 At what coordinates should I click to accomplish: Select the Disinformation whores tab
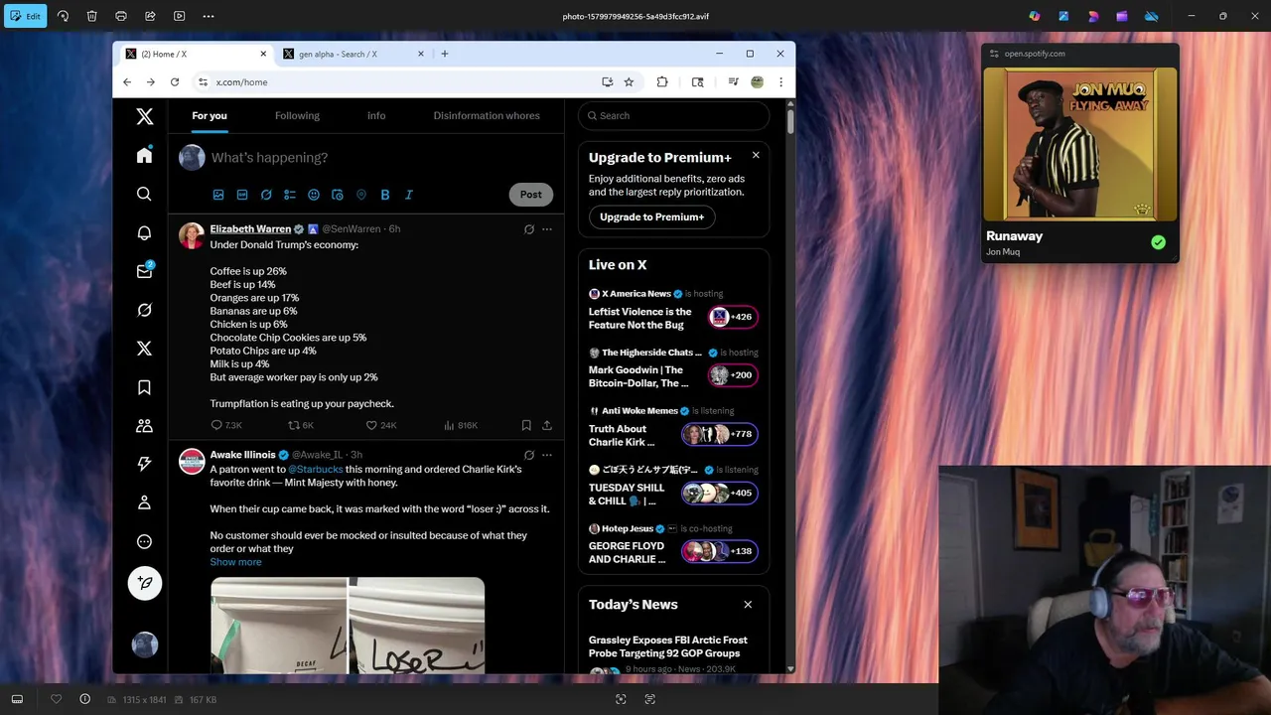click(x=487, y=116)
